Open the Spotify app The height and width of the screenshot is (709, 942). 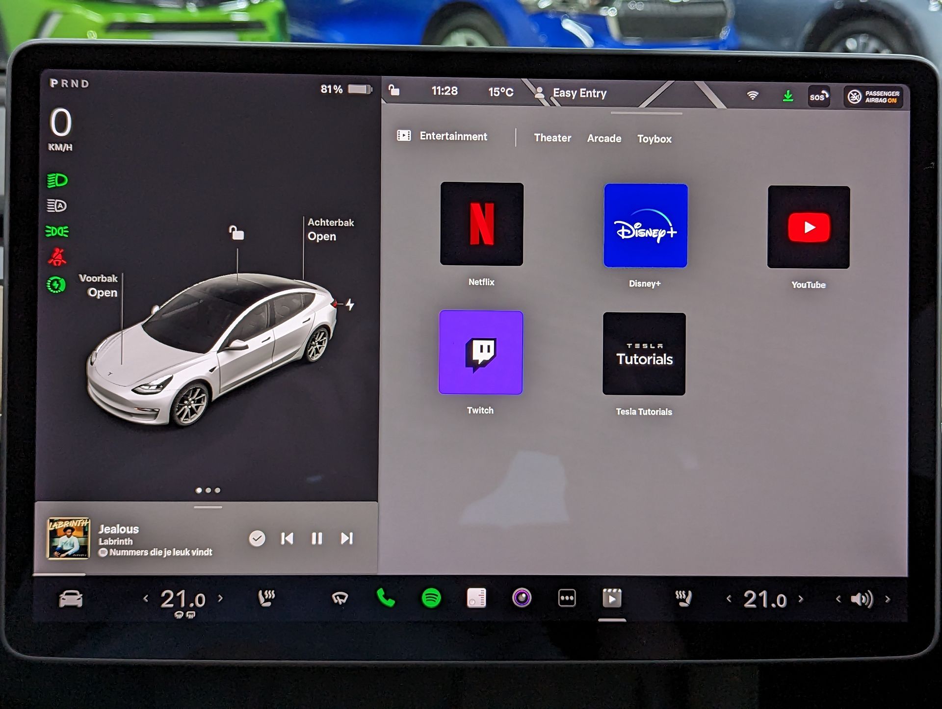pyautogui.click(x=431, y=598)
